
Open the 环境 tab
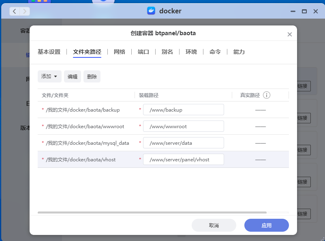click(191, 52)
